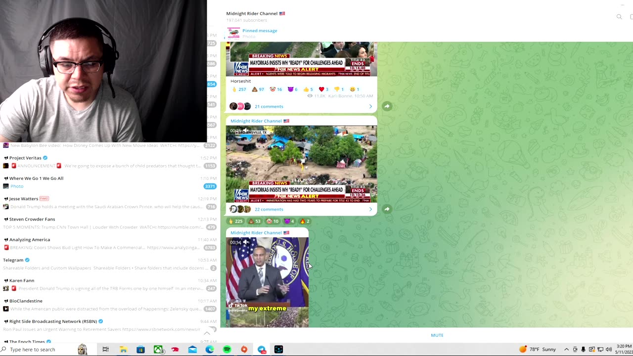The height and width of the screenshot is (356, 633).
Task: Toggle thumbs-up reaction showing 5
Action: pos(308,89)
